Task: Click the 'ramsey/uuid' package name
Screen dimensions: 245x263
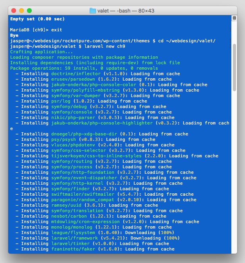Action: 66,205
